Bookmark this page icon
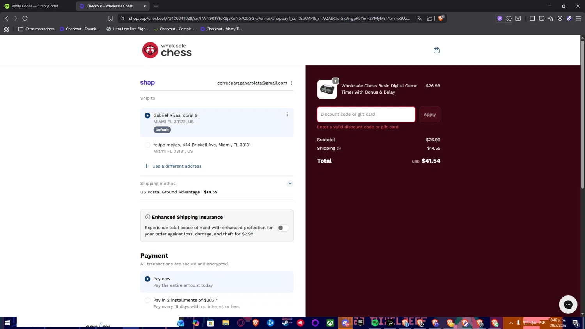Viewport: 585px width, 329px height. click(x=110, y=18)
